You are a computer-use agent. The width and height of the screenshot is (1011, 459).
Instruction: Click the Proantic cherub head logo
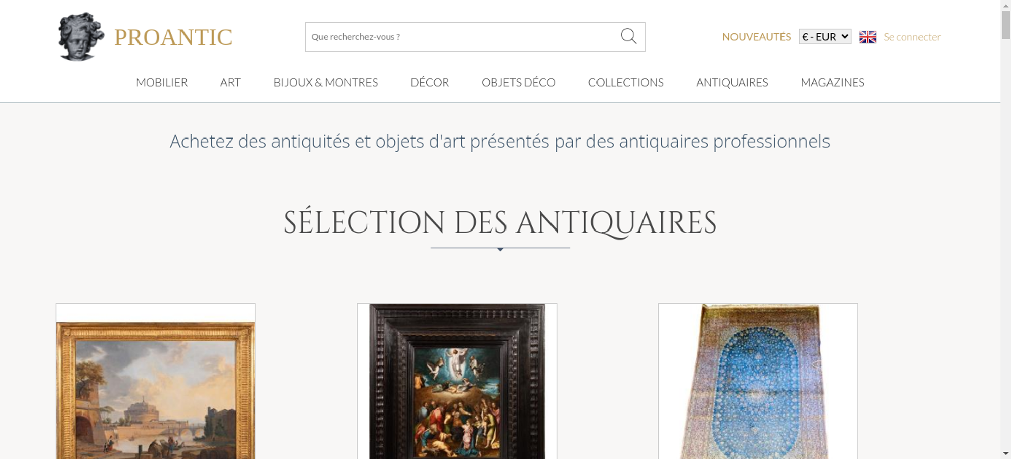click(81, 37)
